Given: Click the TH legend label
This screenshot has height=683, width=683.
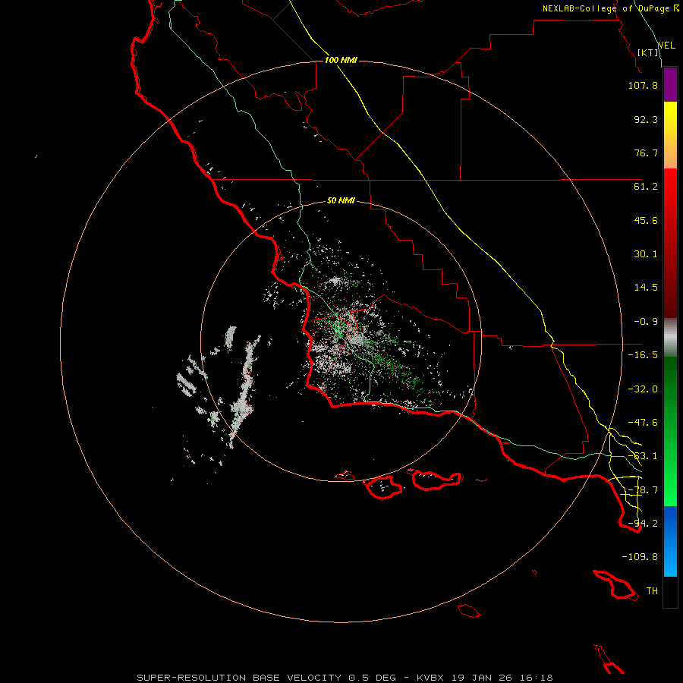Looking at the screenshot, I should (652, 591).
